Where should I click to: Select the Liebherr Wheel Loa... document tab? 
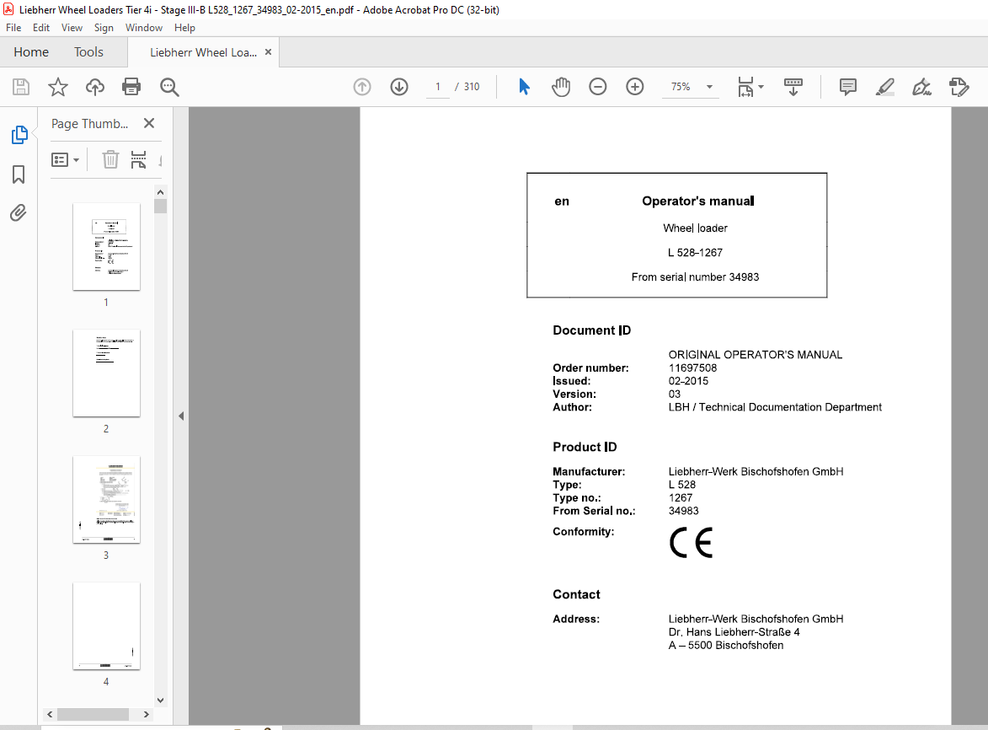pyautogui.click(x=203, y=52)
